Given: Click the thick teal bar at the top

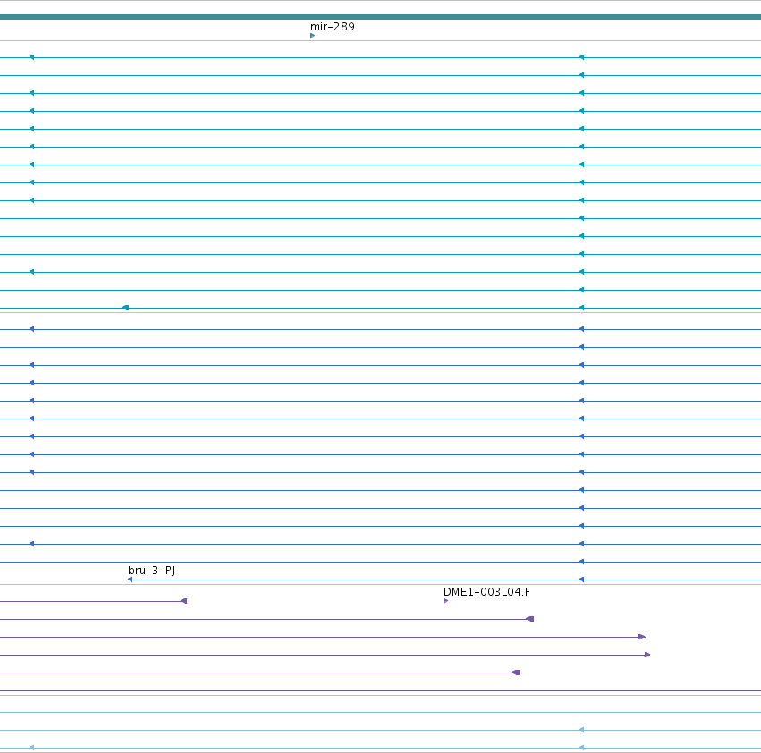Looking at the screenshot, I should click(381, 17).
